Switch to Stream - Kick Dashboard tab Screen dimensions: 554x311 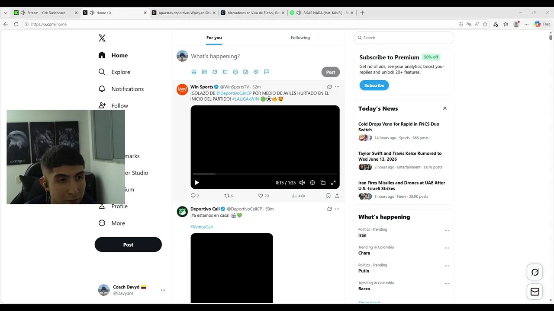(46, 13)
